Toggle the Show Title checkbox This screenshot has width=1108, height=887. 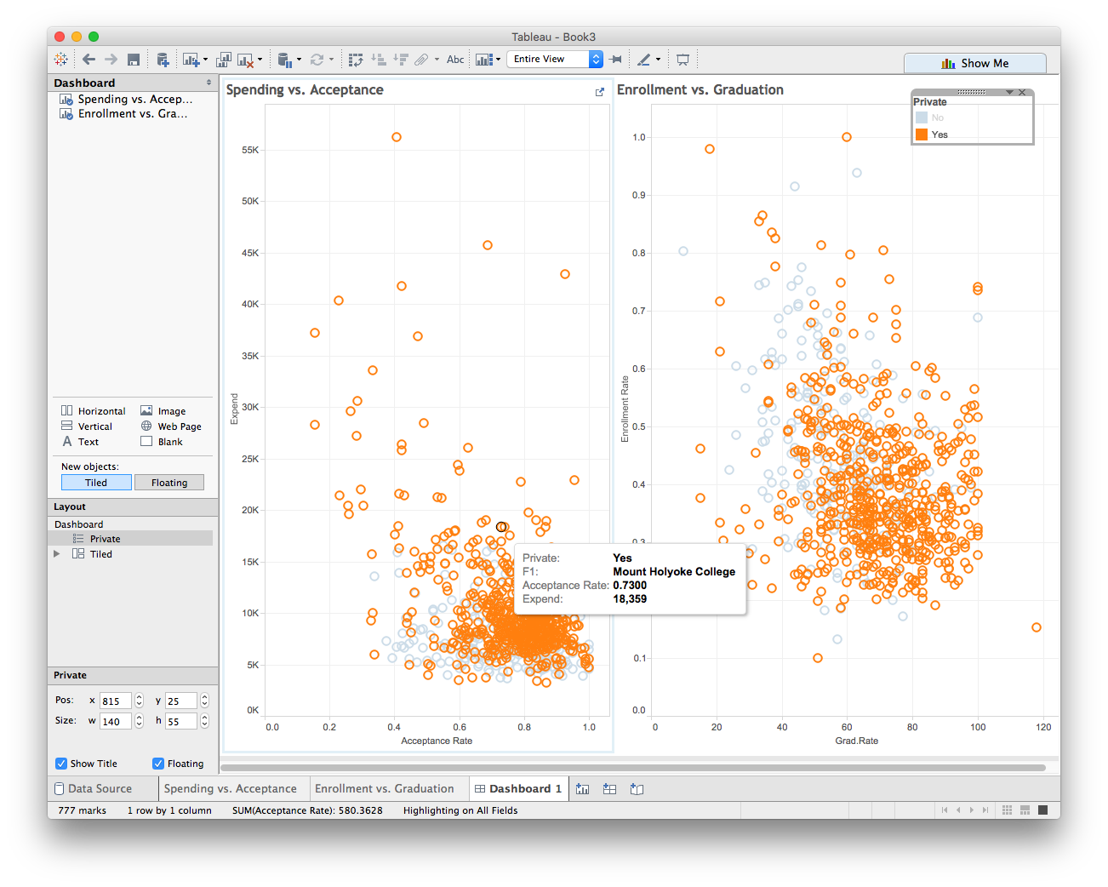[x=61, y=764]
